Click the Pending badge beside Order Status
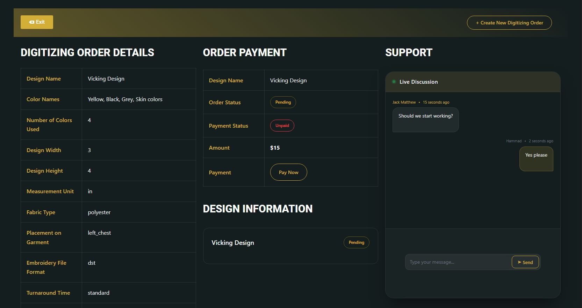The height and width of the screenshot is (308, 582). click(x=283, y=102)
